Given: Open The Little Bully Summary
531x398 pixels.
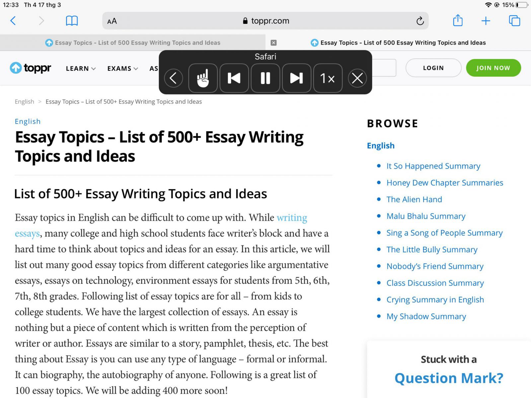Looking at the screenshot, I should [432, 249].
